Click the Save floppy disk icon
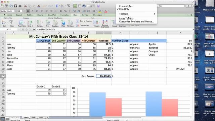Image resolution: width=215 pixels, height=121 pixels. [16, 6]
